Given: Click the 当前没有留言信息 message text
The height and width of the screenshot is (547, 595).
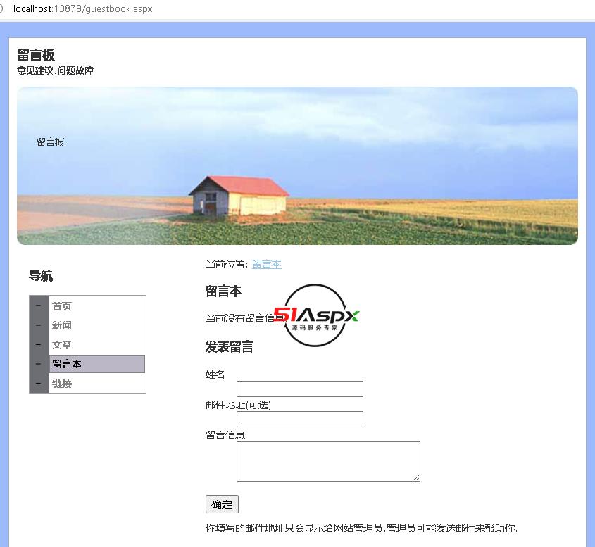Looking at the screenshot, I should (x=245, y=318).
